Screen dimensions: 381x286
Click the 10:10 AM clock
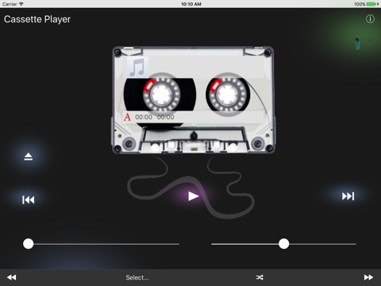(x=191, y=4)
